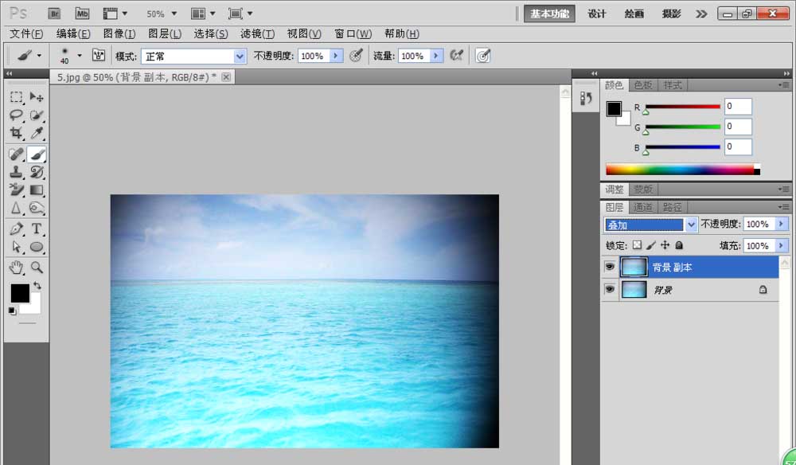The height and width of the screenshot is (465, 796).
Task: Close the 5.jpg document tab
Action: [226, 77]
